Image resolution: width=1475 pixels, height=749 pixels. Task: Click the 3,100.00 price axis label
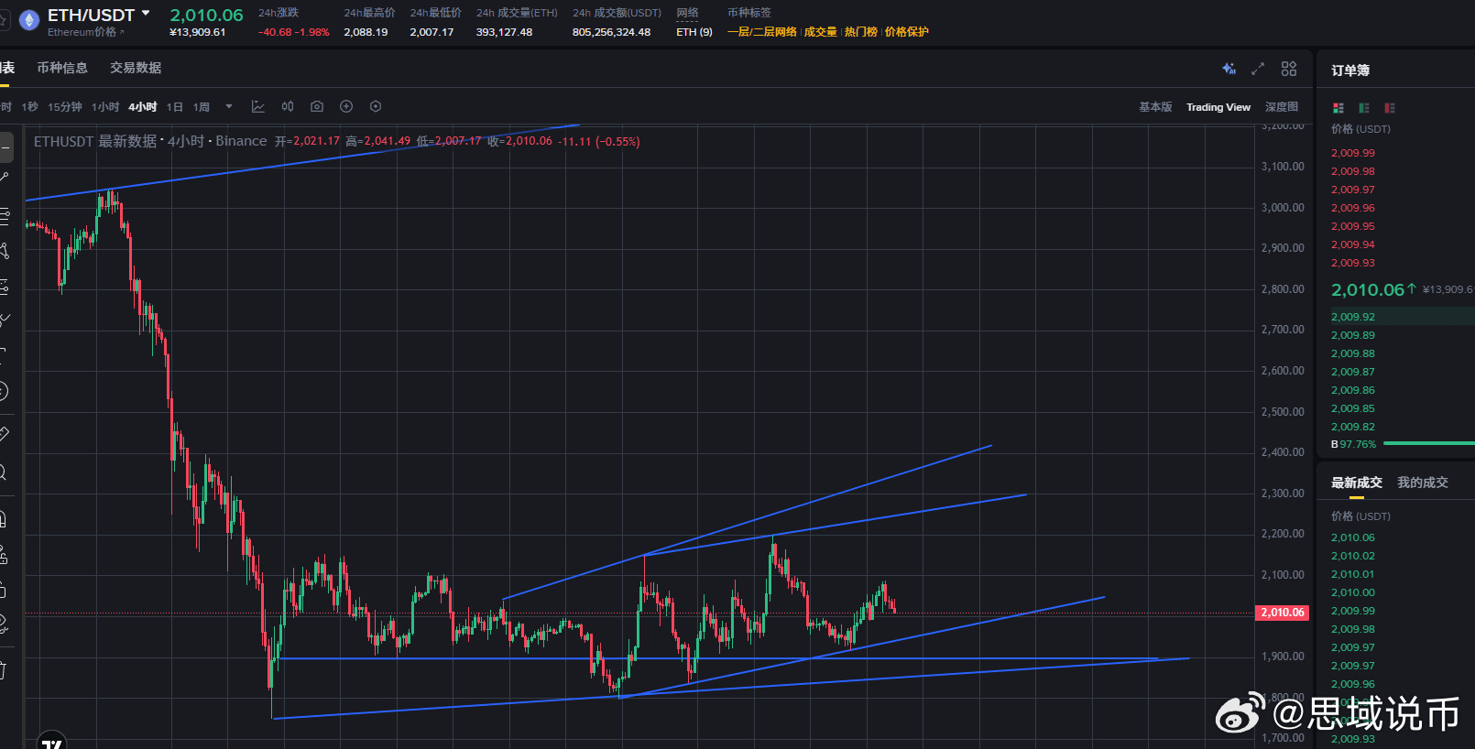[x=1283, y=167]
